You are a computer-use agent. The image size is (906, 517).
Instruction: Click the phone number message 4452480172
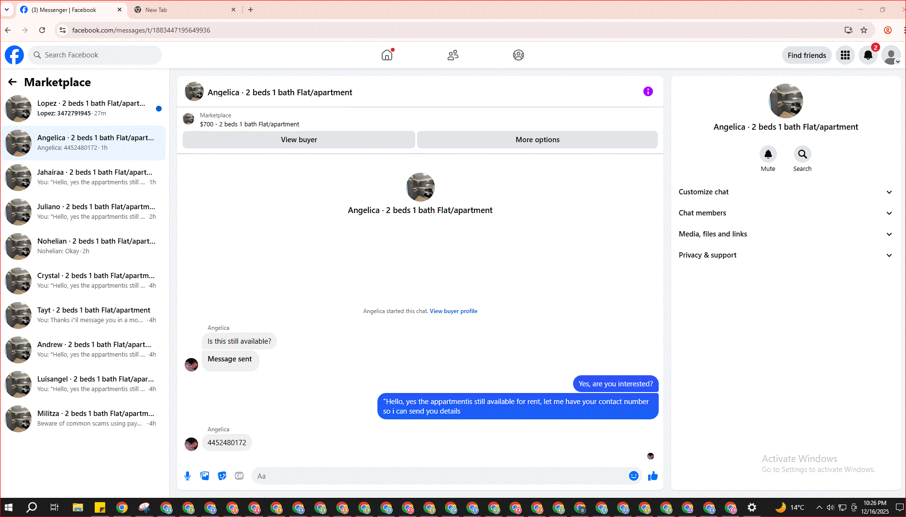tap(227, 443)
